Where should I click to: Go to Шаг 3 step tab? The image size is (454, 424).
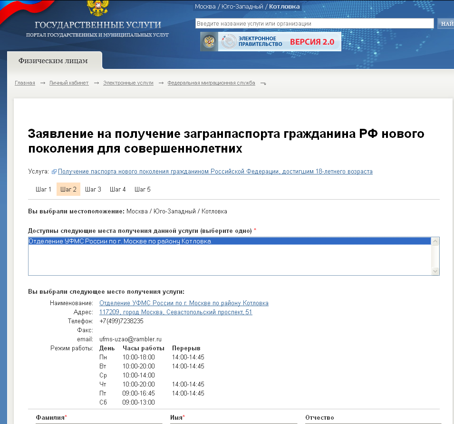pos(93,189)
